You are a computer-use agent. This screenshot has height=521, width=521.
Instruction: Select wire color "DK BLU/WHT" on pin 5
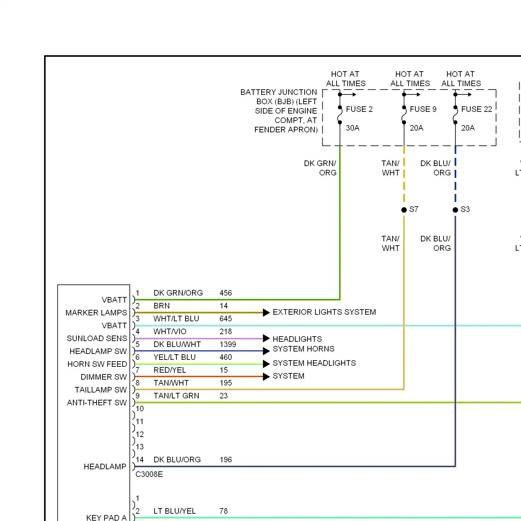177,344
